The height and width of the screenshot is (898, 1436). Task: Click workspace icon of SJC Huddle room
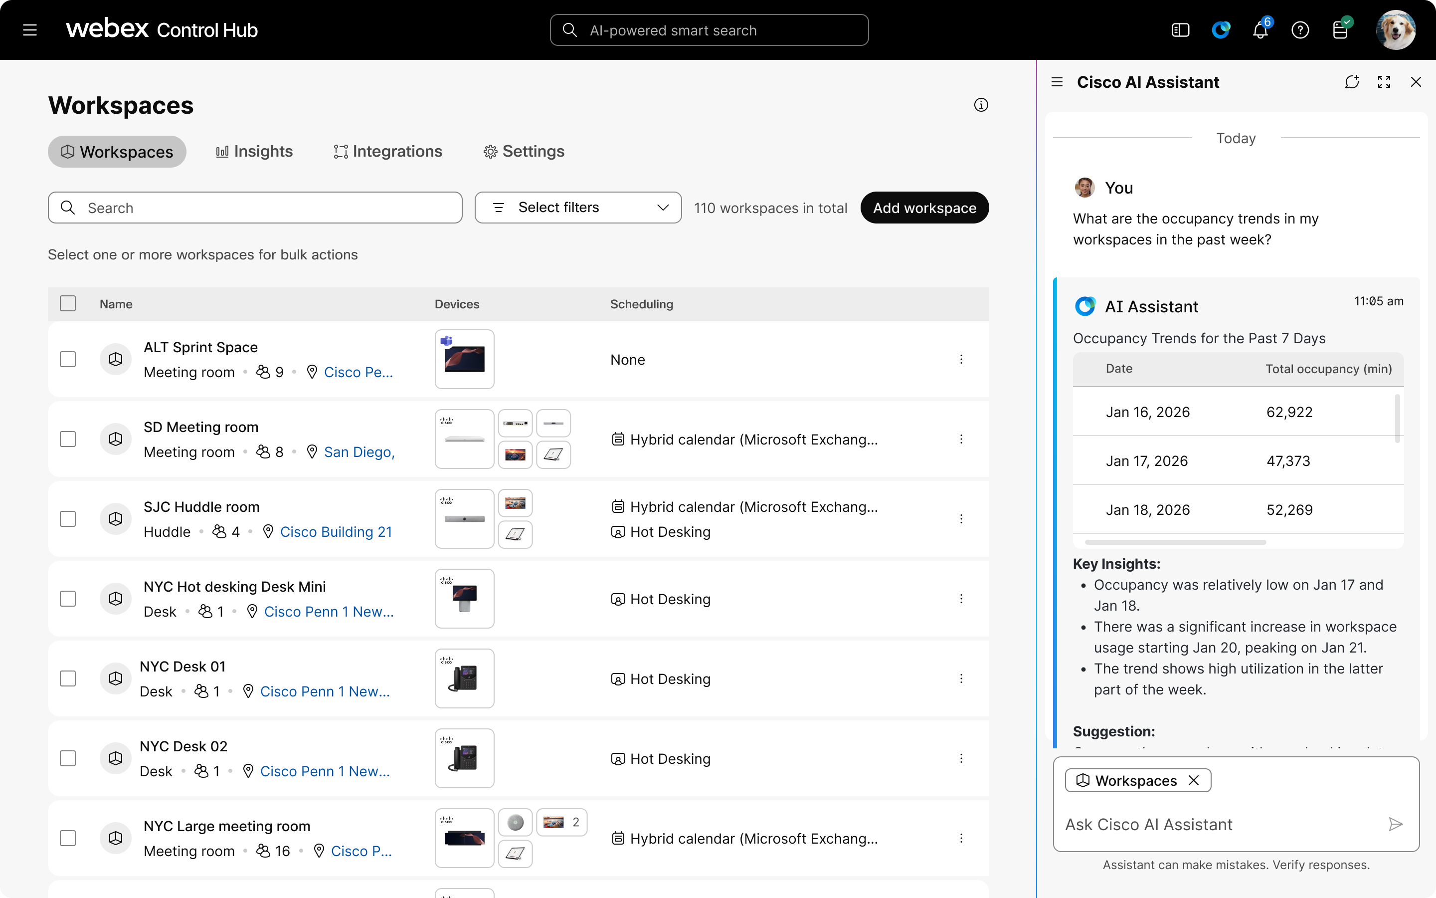116,519
